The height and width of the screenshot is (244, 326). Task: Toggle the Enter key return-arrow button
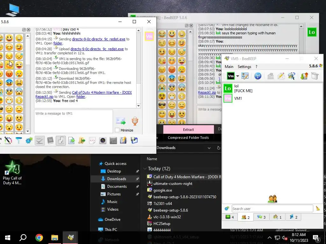pos(61,140)
